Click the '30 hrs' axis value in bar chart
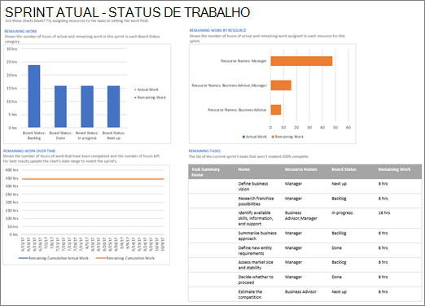Image resolution: width=425 pixels, height=306 pixels. point(11,49)
